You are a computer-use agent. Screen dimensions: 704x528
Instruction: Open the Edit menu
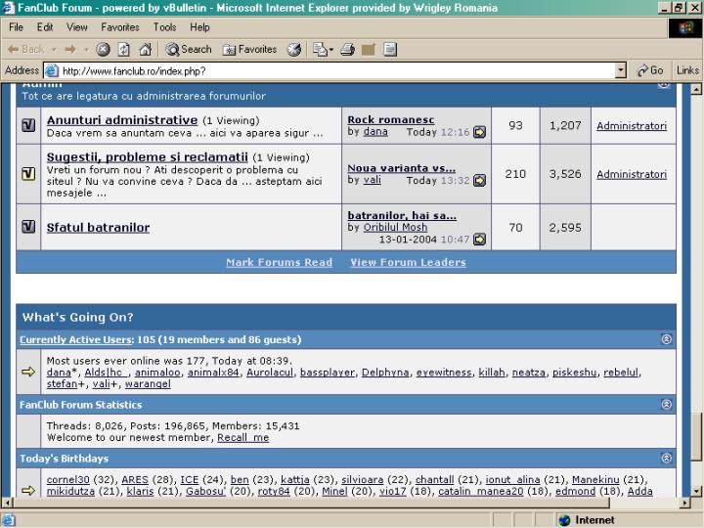point(45,27)
